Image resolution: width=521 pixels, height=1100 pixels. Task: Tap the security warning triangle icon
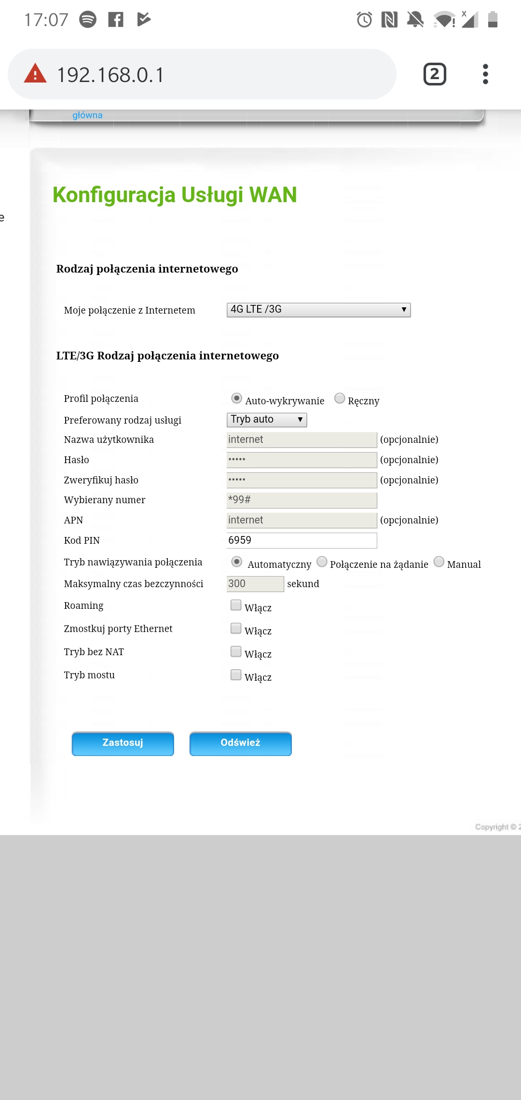pyautogui.click(x=35, y=74)
